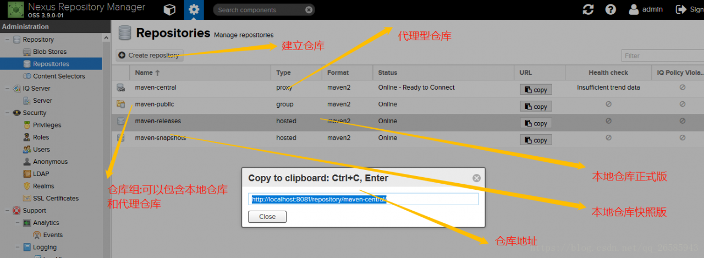
Task: Open Realms in Security section
Action: pyautogui.click(x=43, y=186)
